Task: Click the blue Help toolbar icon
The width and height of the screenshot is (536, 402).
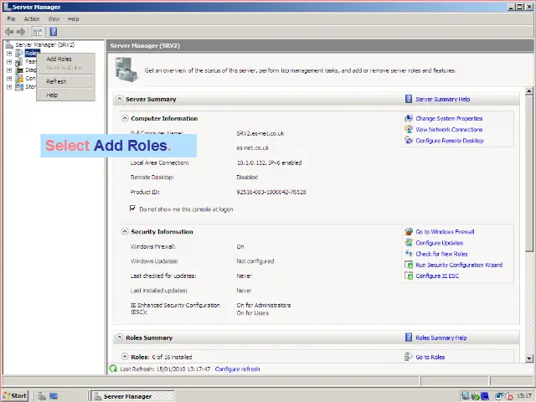Action: pyautogui.click(x=54, y=32)
